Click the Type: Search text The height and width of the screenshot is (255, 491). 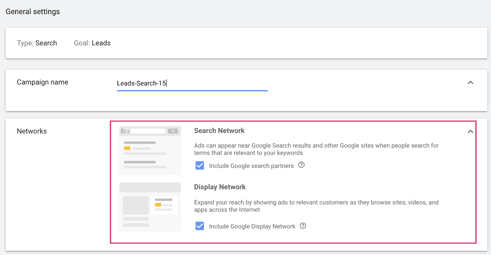pyautogui.click(x=37, y=43)
